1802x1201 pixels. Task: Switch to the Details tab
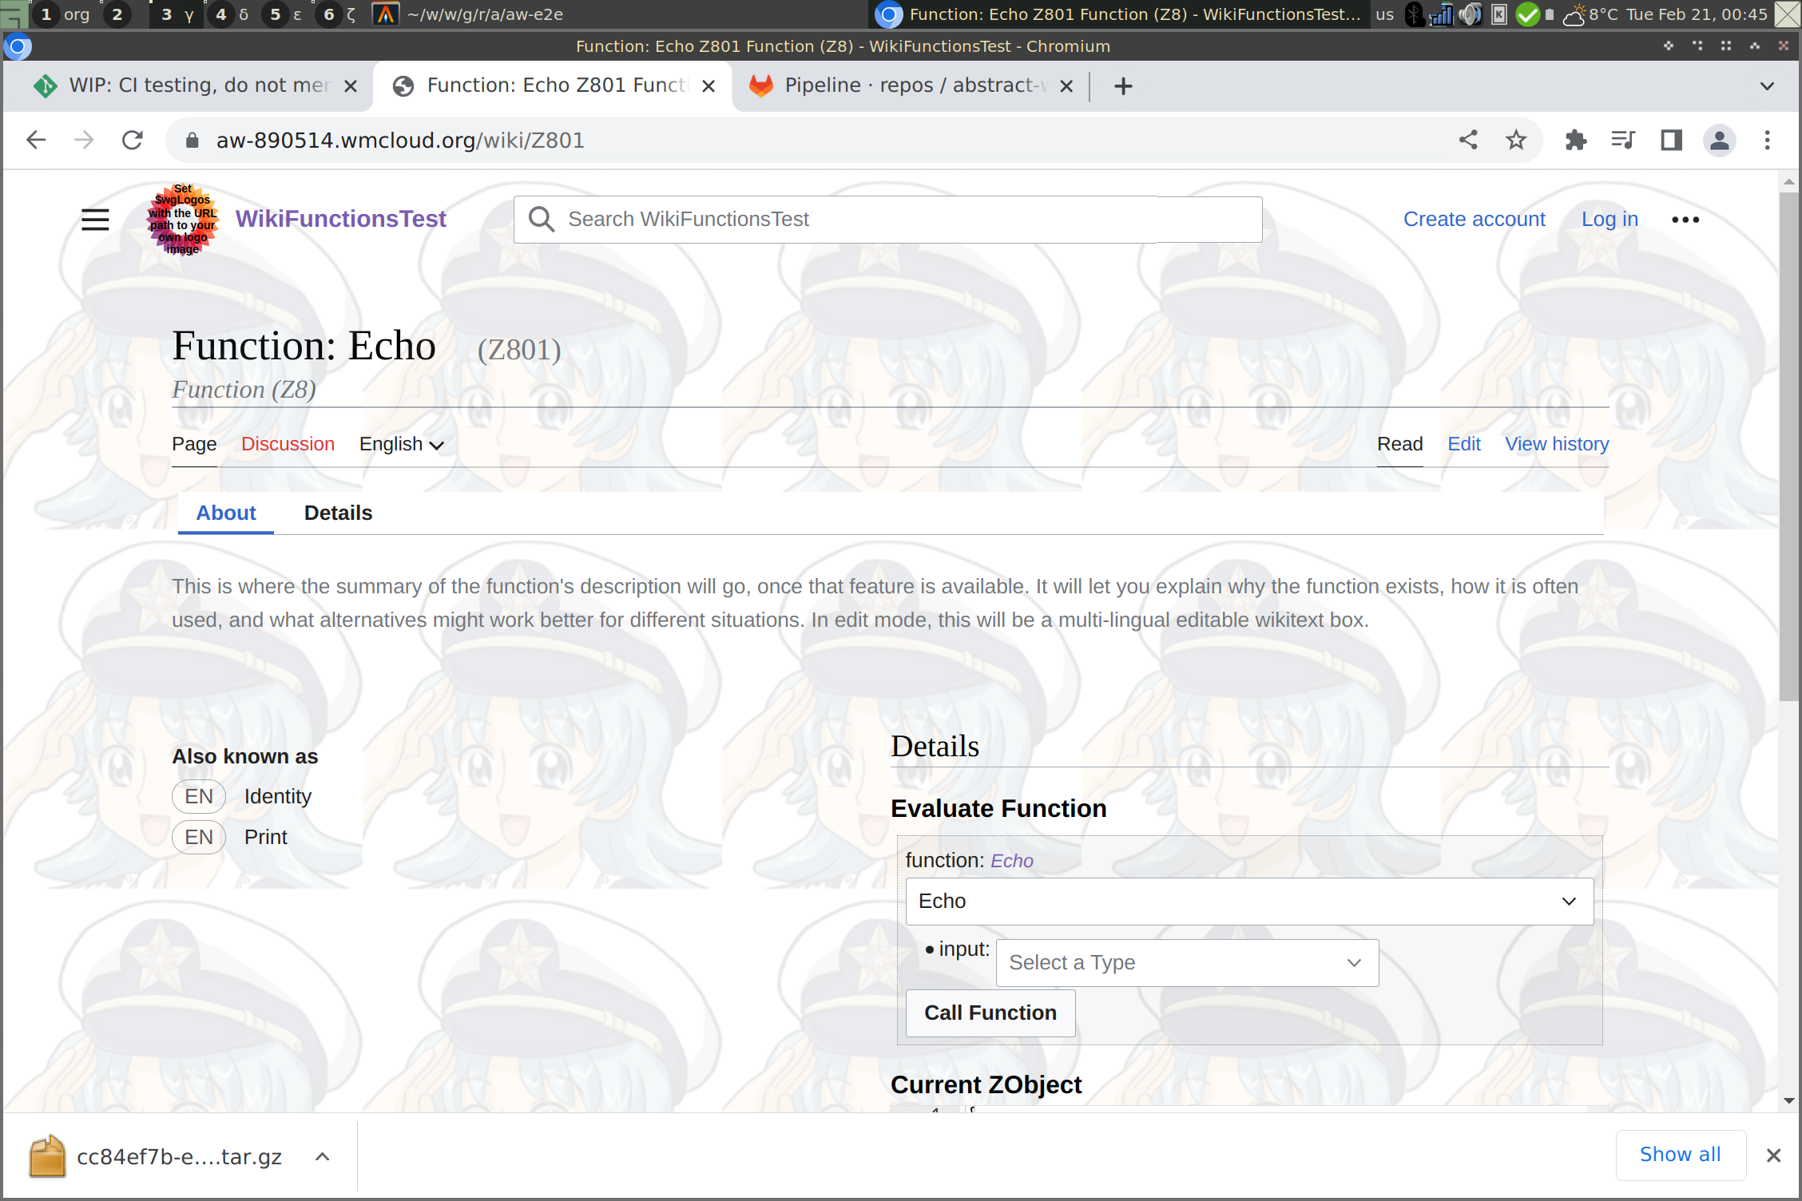(338, 513)
